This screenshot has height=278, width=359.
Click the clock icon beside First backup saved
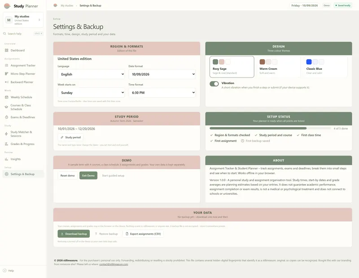[242, 141]
